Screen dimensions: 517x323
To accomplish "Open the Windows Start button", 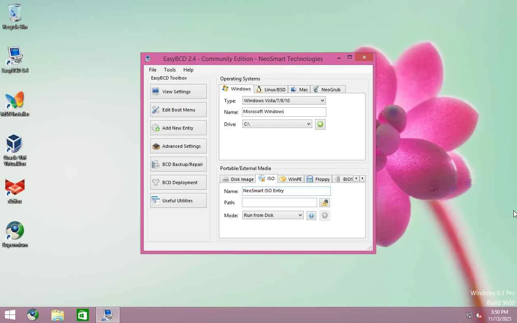I will click(x=10, y=315).
